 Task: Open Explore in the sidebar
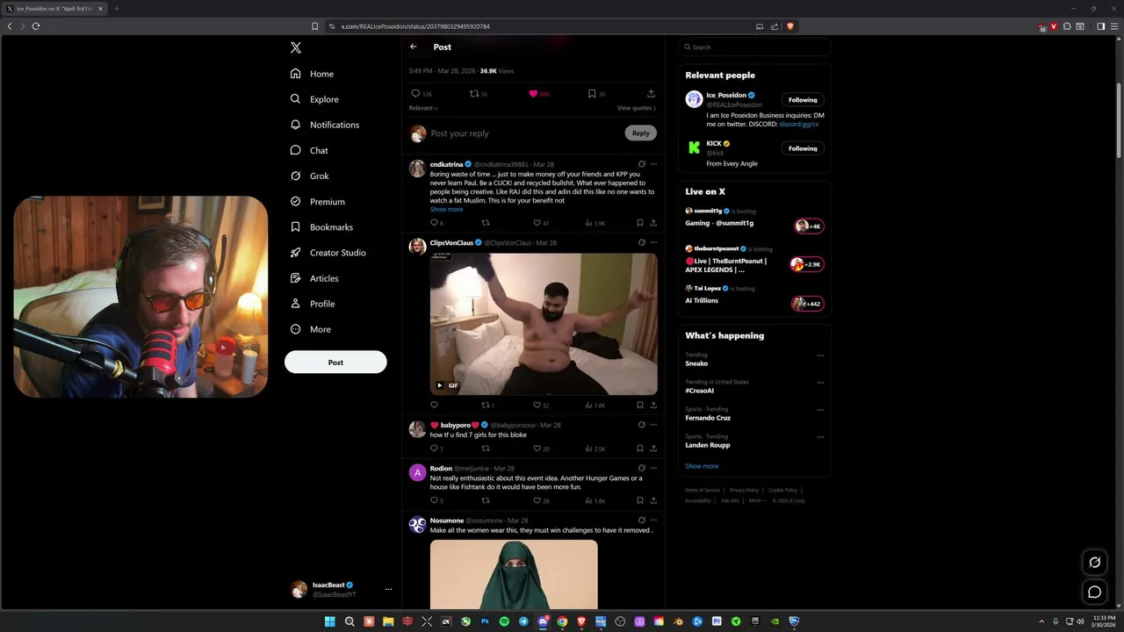point(314,99)
